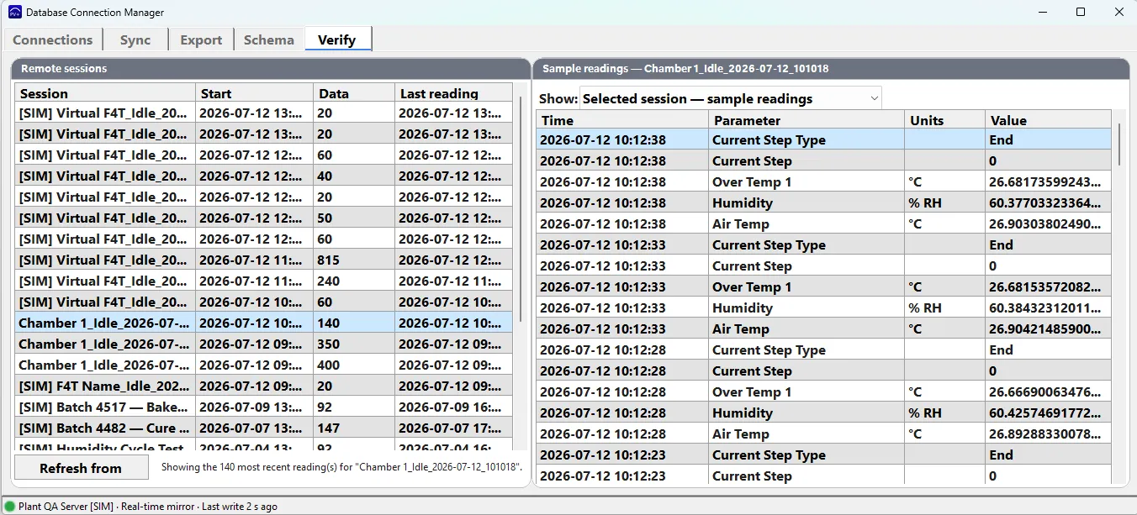
Task: Select the Chamber 1 session with 400 data
Action: pos(263,365)
